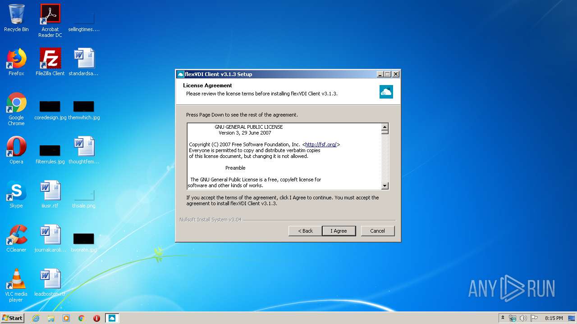Screen dimensions: 577x324
Task: Open thoughtfem Word document icon
Action: click(x=84, y=150)
